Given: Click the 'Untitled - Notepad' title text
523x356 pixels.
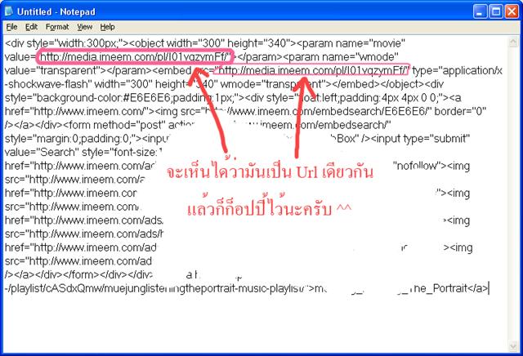Looking at the screenshot, I should [x=56, y=12].
